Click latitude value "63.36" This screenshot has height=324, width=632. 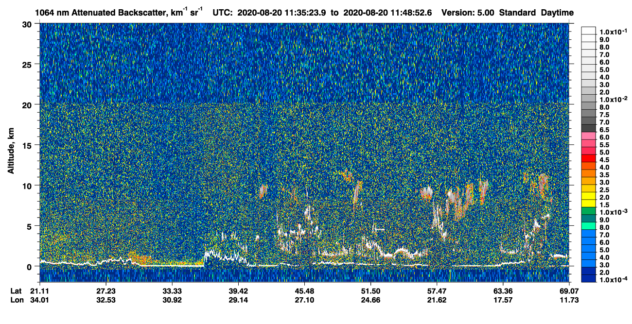tap(503, 290)
